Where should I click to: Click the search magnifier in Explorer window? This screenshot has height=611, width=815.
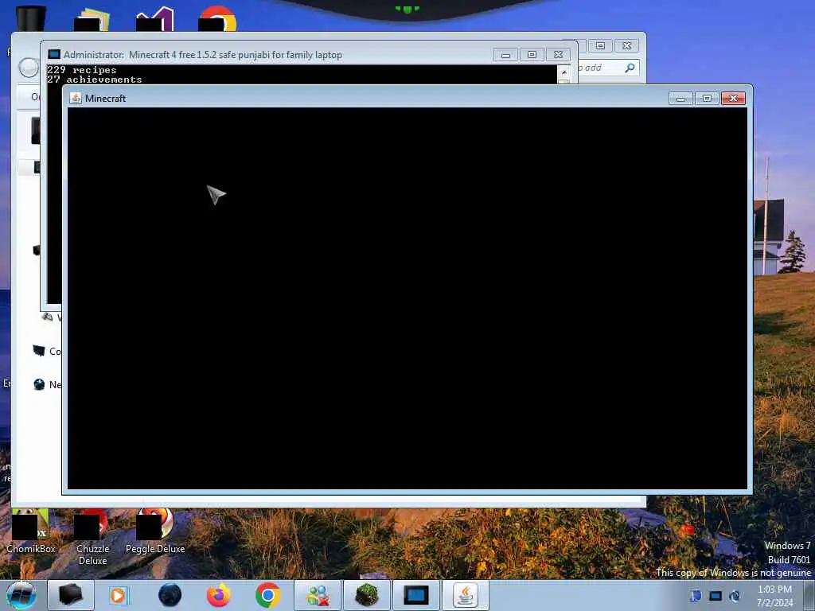630,68
